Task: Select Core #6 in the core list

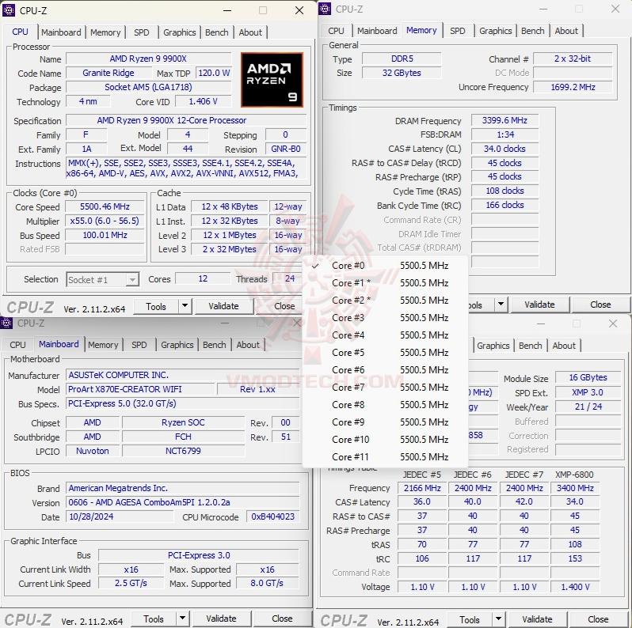Action: 386,370
